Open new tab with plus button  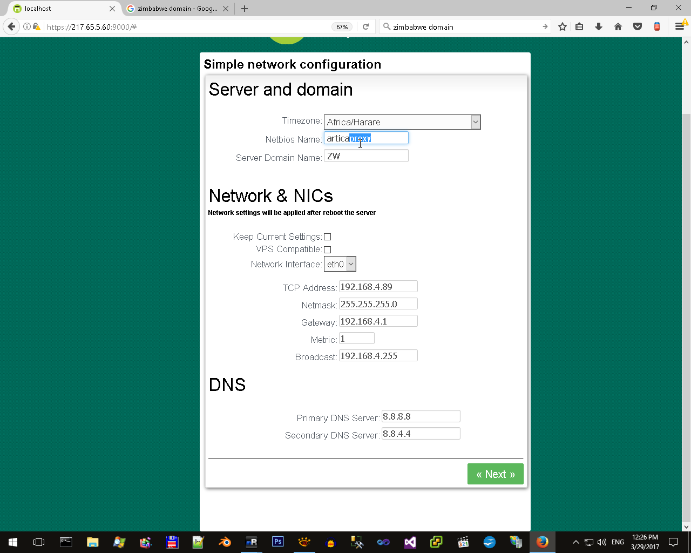coord(245,9)
